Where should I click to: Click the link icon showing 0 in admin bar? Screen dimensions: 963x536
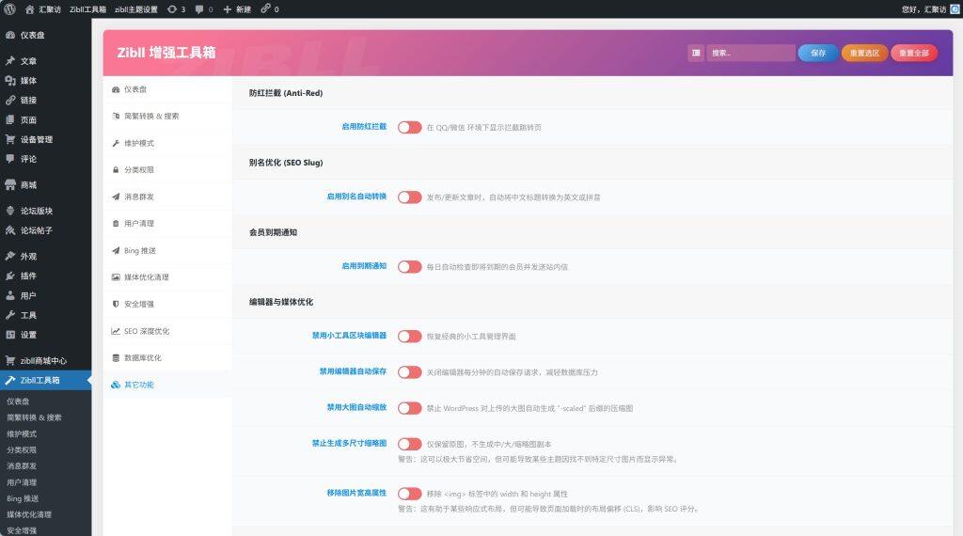point(265,9)
